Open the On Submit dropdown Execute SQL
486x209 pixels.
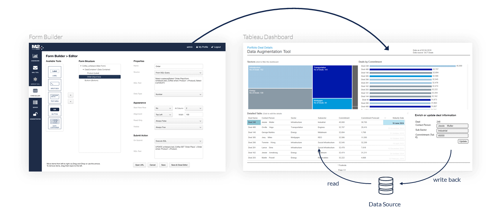(179, 141)
